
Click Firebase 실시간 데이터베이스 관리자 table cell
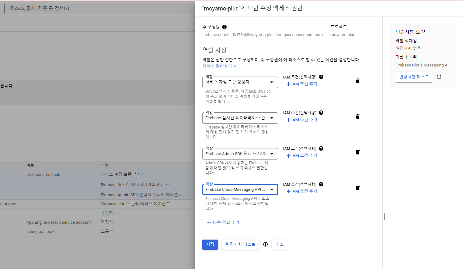pyautogui.click(x=135, y=185)
